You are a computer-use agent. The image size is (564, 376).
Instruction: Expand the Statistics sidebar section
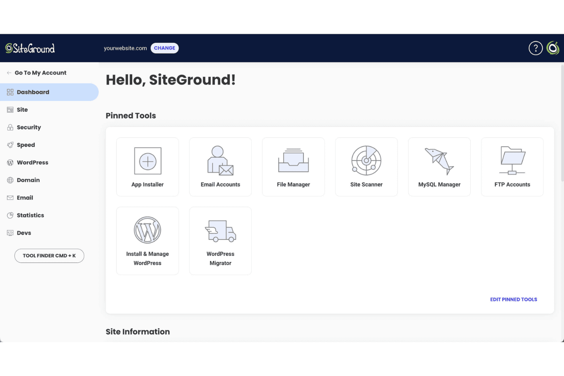49,215
